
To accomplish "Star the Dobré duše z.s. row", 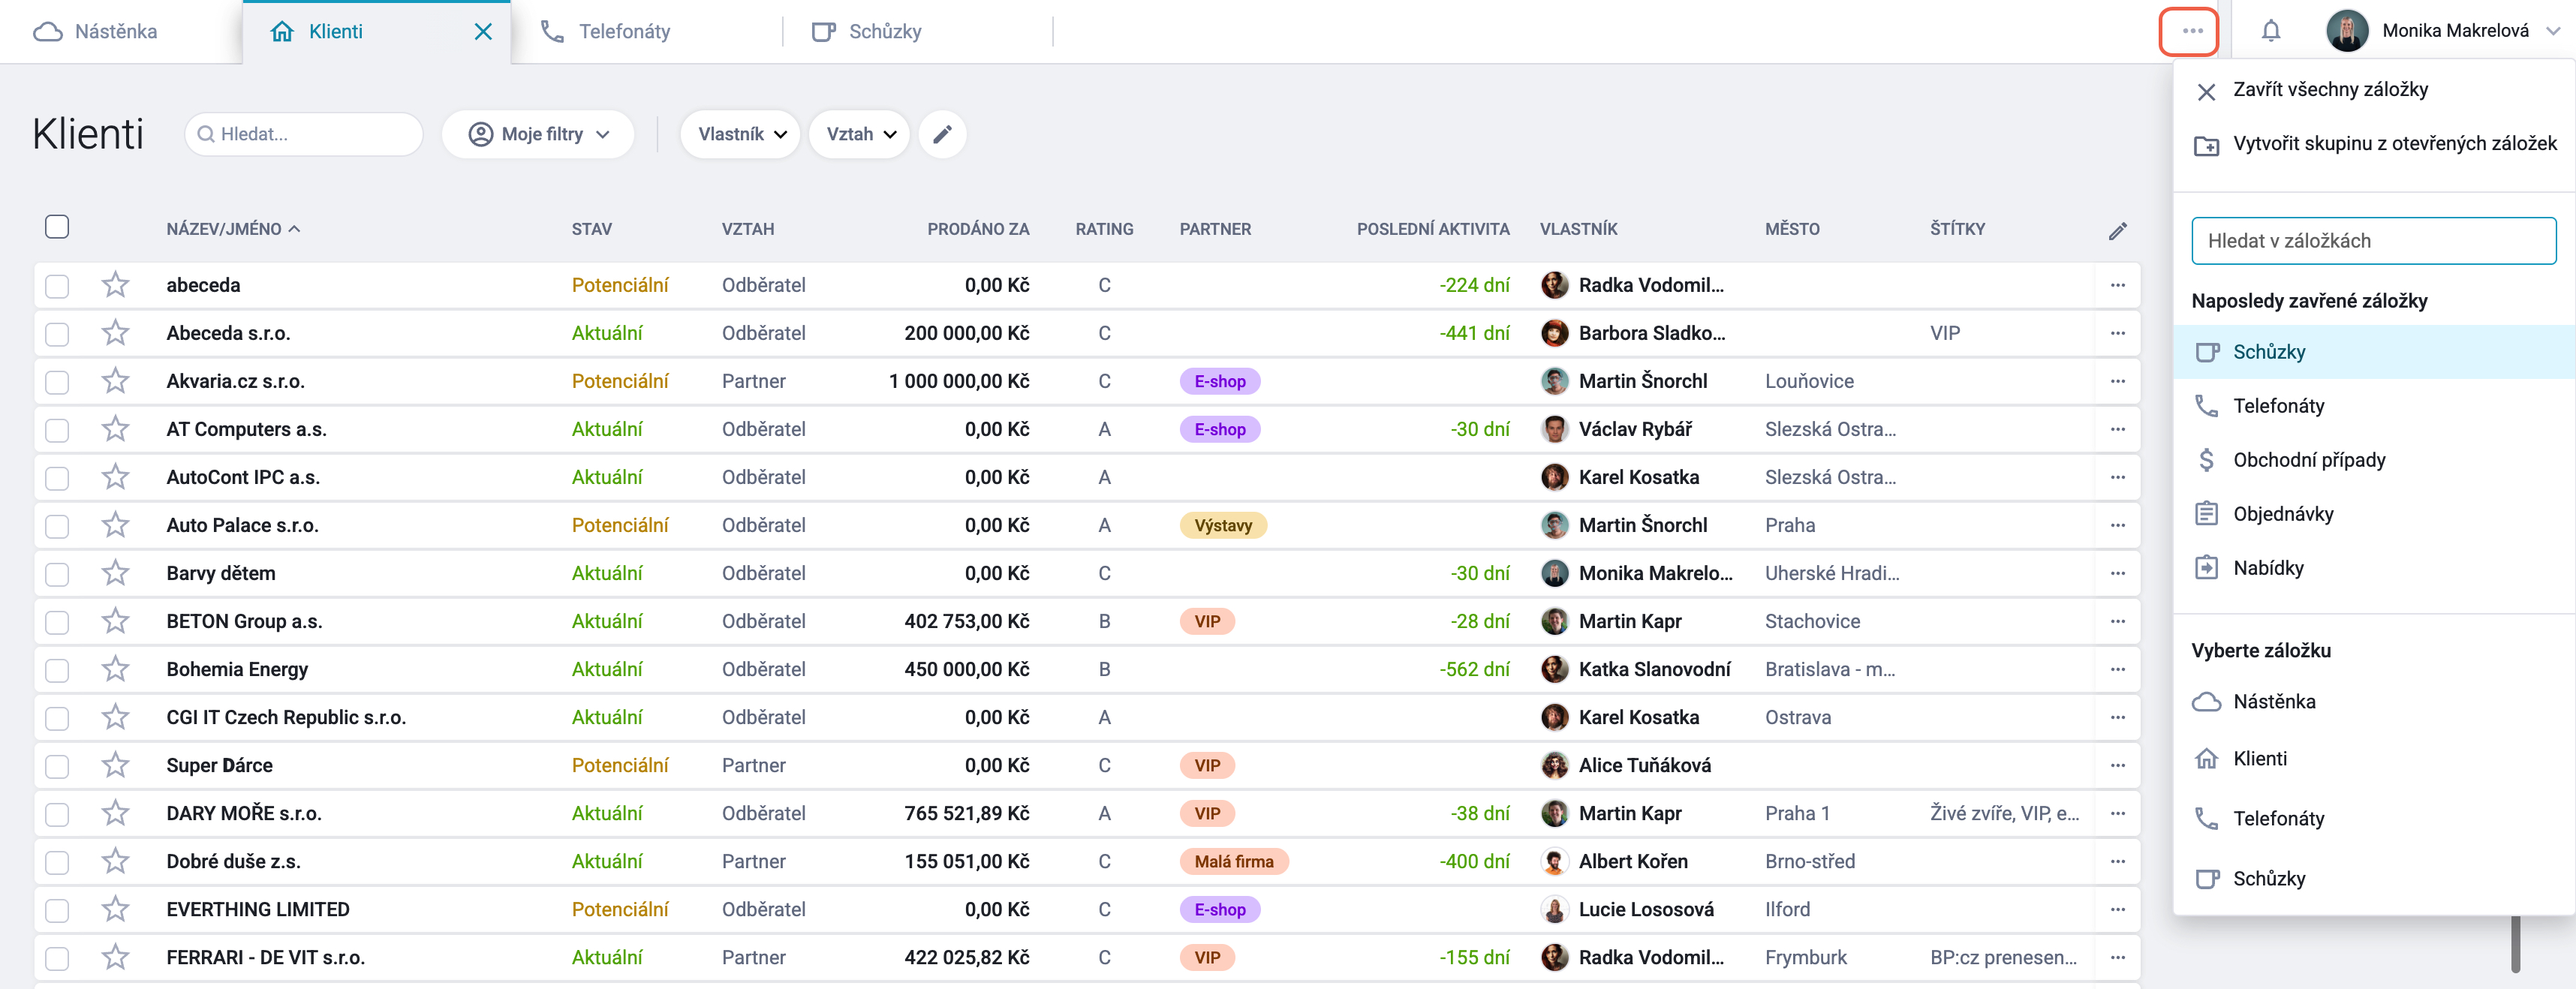I will pyautogui.click(x=115, y=861).
